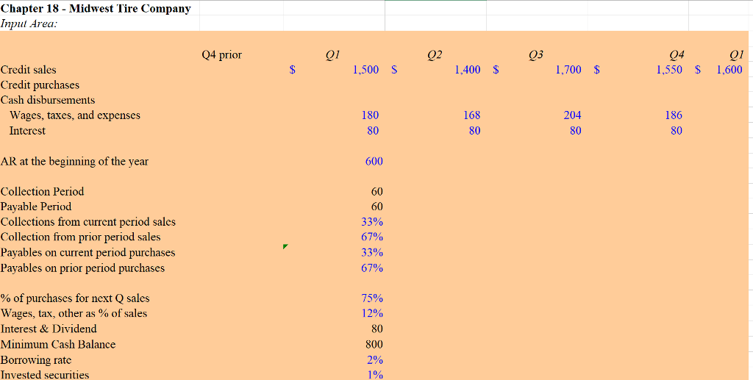Select the borrowing rate value 2%
This screenshot has height=380, width=753.
tap(375, 360)
